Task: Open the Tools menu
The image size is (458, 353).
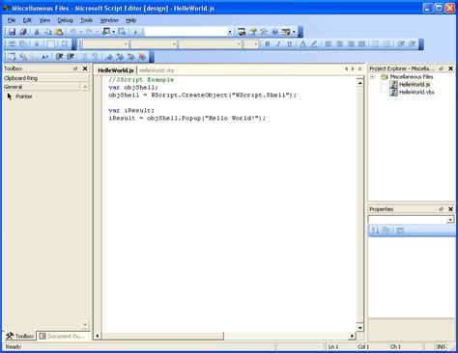Action: click(x=86, y=20)
